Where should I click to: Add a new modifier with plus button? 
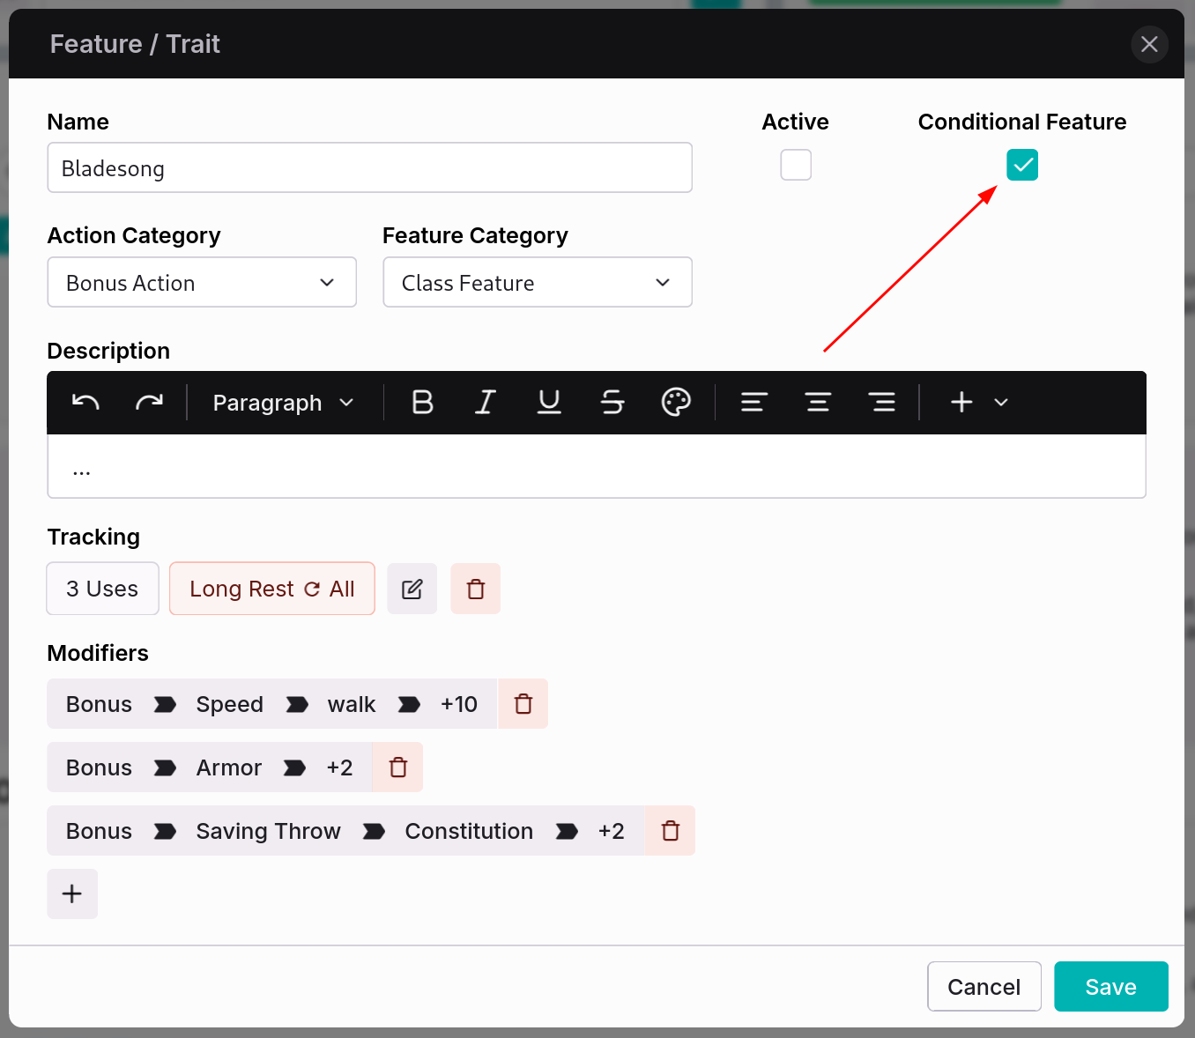(72, 893)
